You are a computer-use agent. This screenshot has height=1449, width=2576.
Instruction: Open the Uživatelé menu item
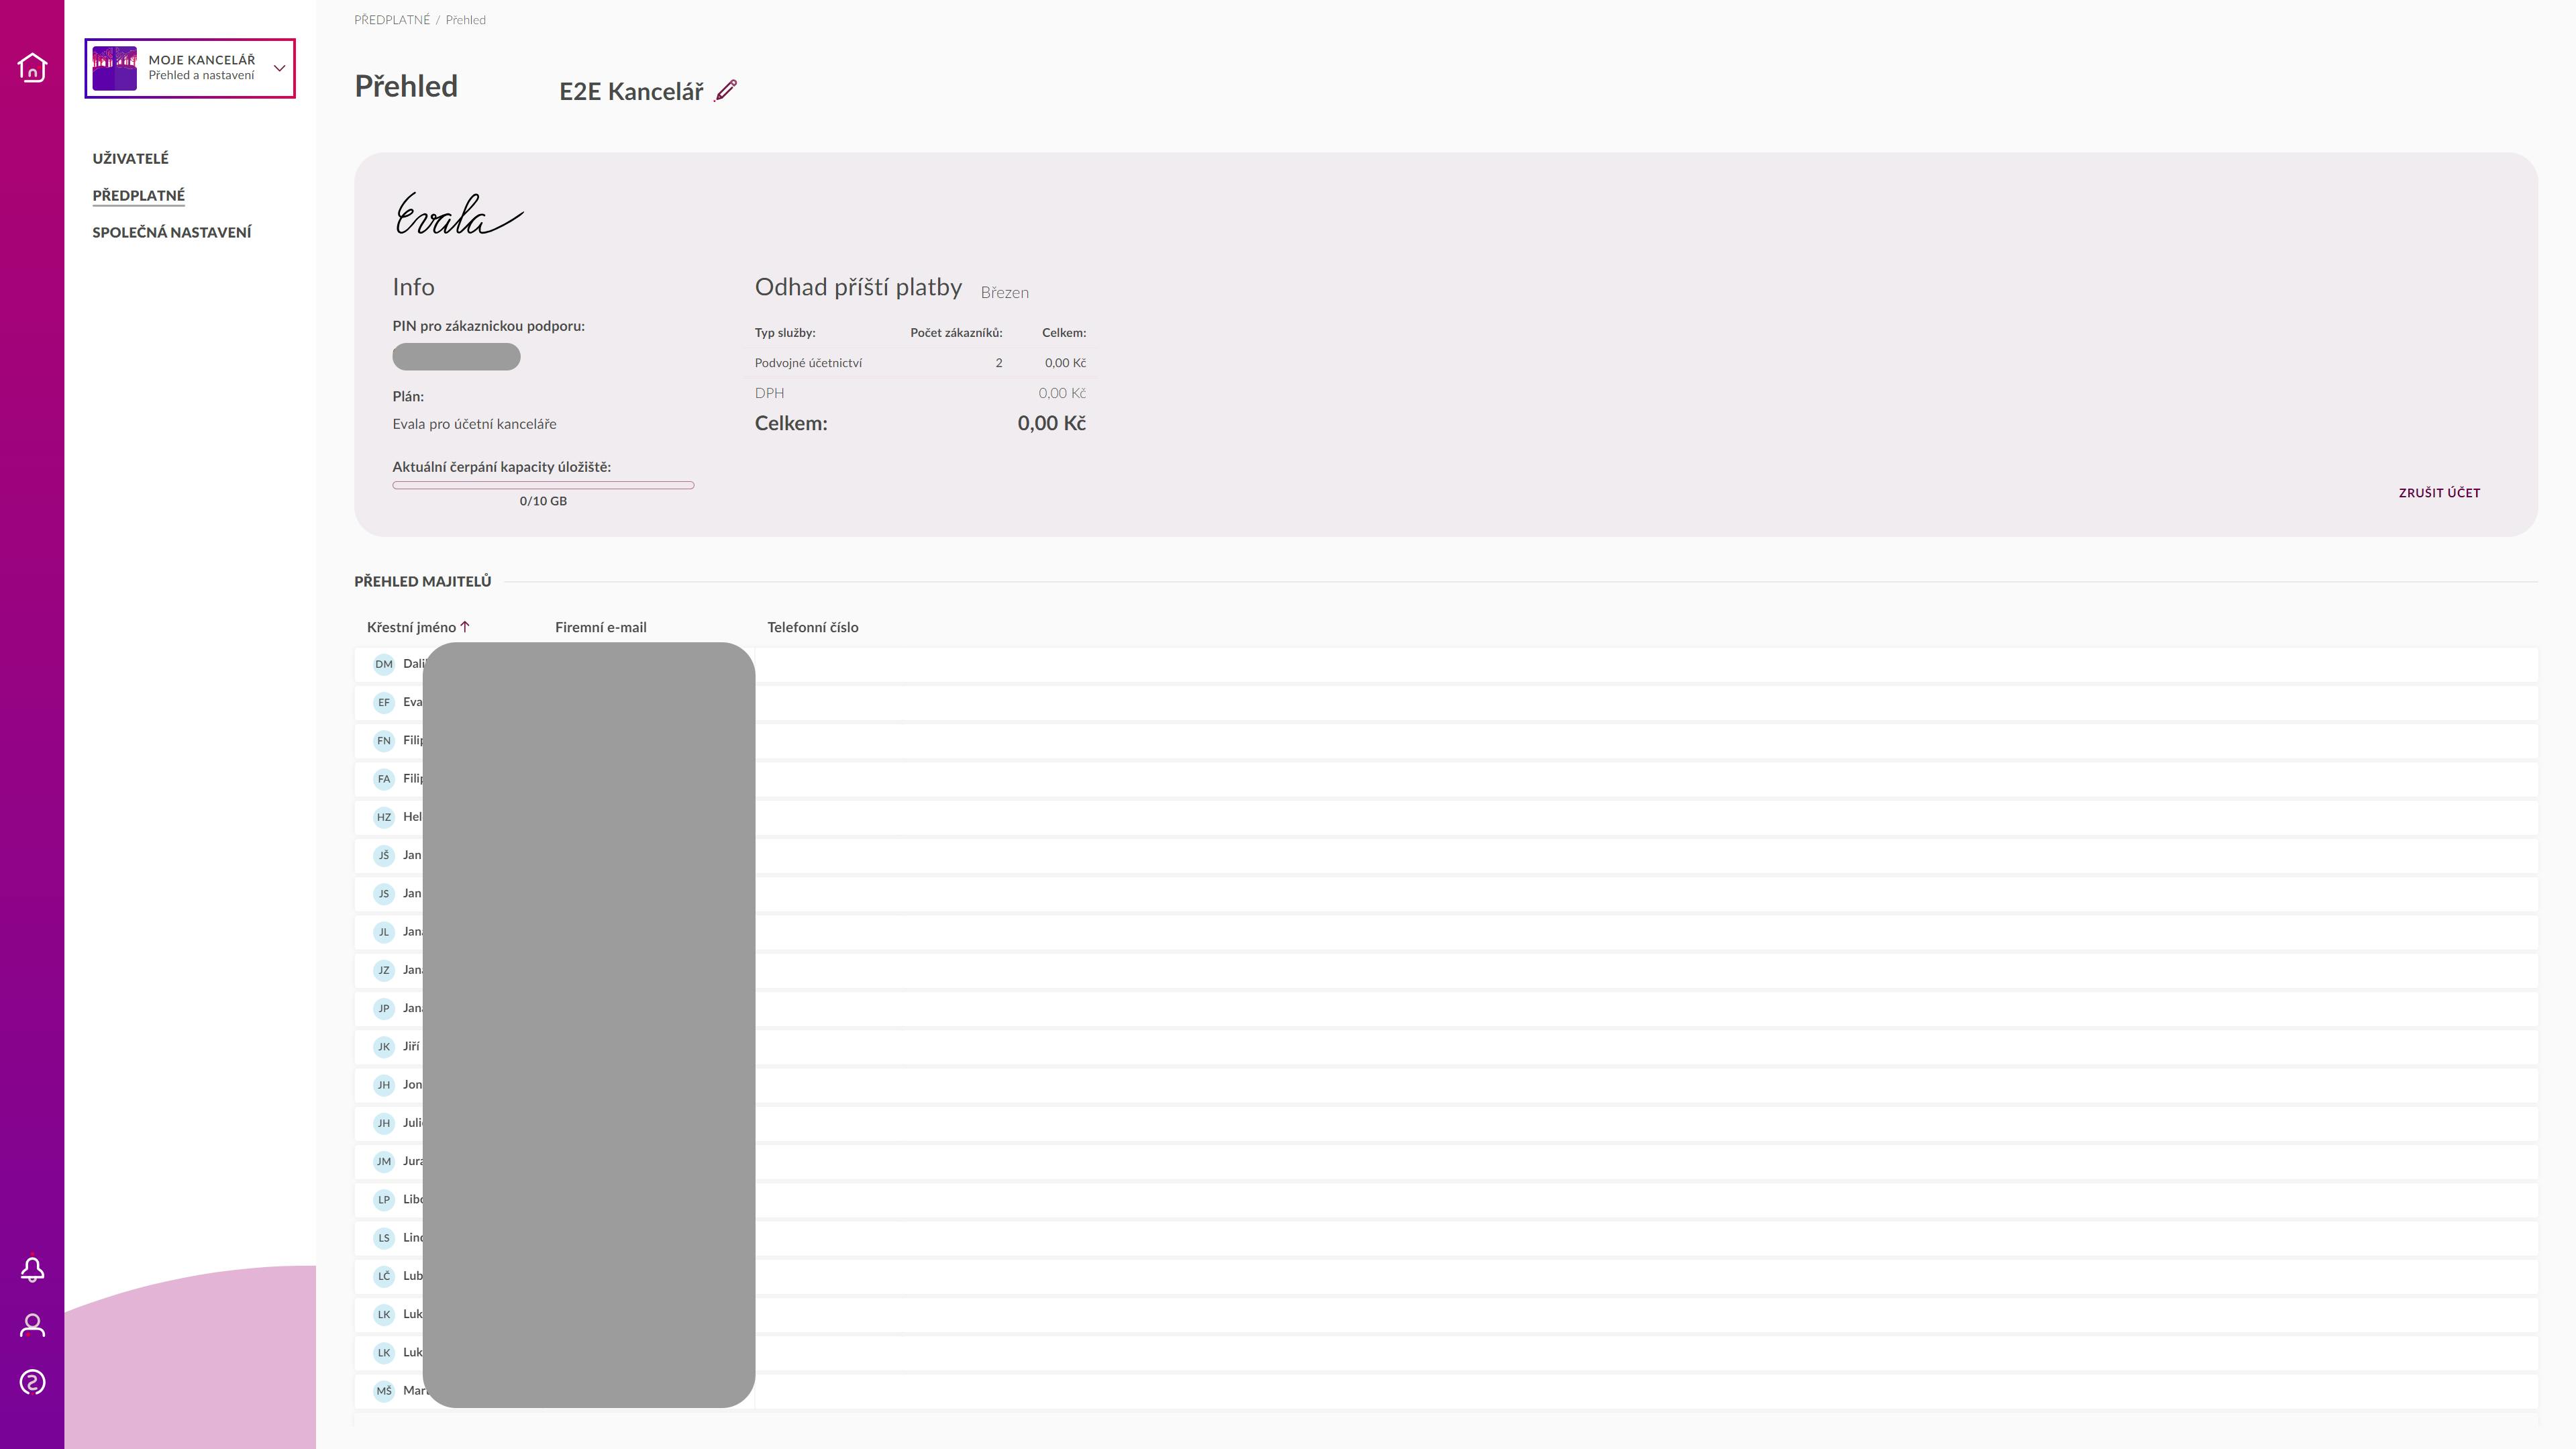[x=130, y=158]
